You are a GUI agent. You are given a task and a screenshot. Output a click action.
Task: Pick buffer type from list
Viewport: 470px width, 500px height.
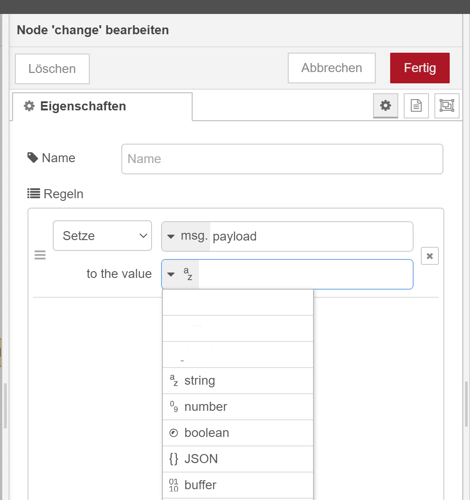(x=238, y=485)
